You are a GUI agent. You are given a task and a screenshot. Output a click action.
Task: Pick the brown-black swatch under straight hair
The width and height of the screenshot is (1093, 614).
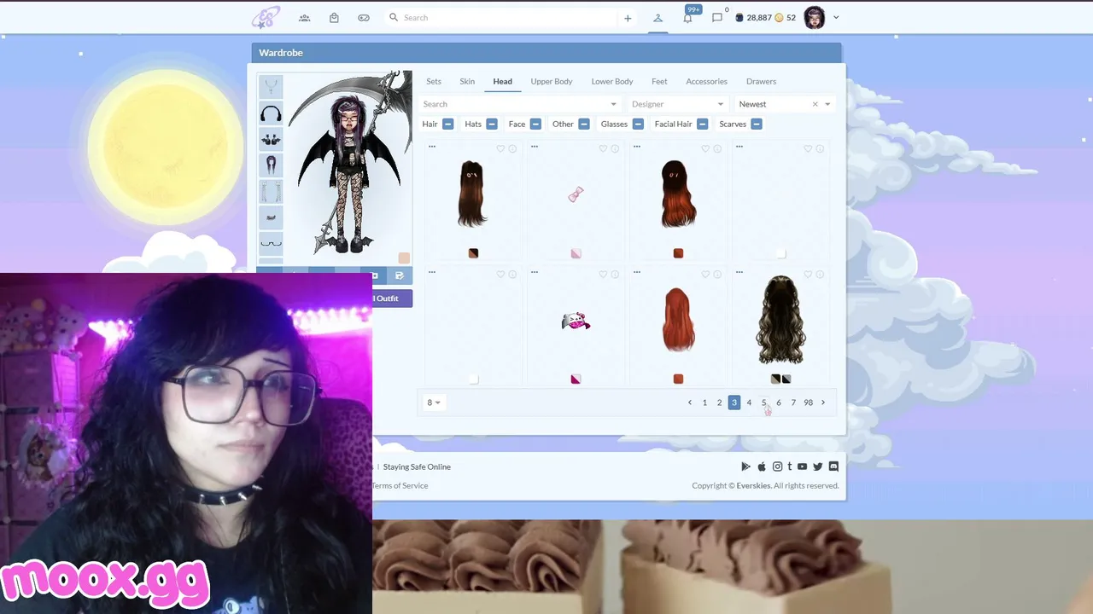coord(473,253)
